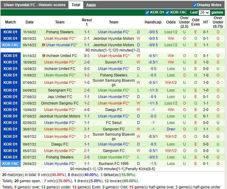
Task: Click red card icon beside Ulsan on 05/10/22
Action: coord(43,45)
